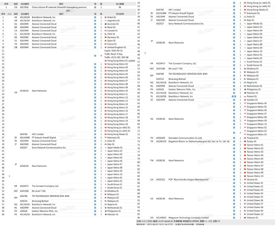Click the blue stack icon in the United States 05 row
The width and height of the screenshot is (275, 226).
(234, 197)
